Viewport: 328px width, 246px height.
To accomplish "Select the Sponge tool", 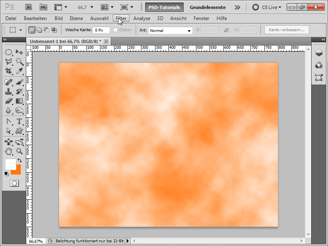I will 19,110.
